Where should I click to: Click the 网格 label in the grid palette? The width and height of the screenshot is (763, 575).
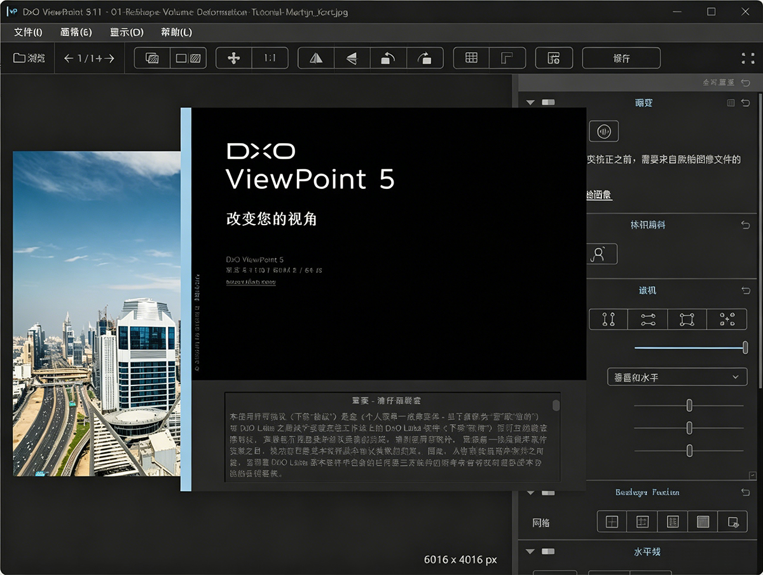tap(541, 523)
